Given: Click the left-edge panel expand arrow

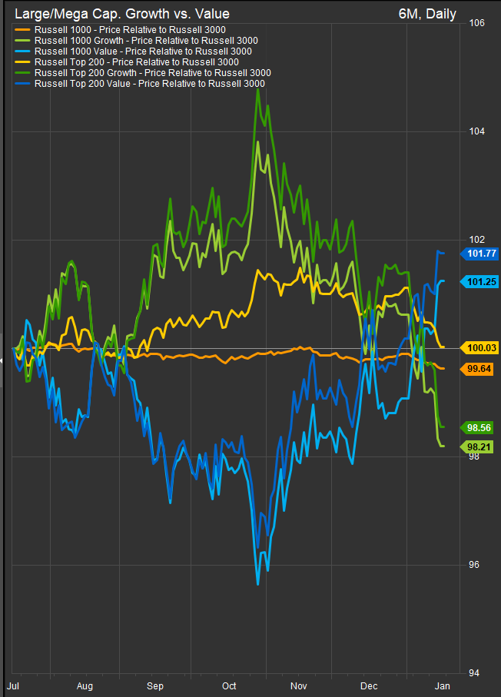Looking at the screenshot, I should [2, 370].
